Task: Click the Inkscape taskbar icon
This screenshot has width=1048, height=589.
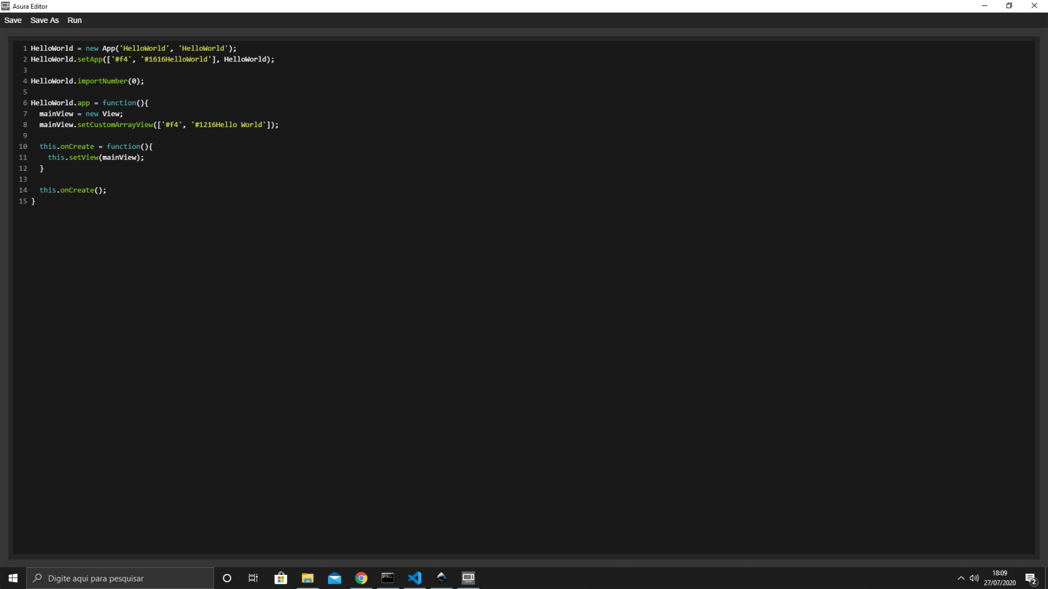Action: pyautogui.click(x=441, y=578)
